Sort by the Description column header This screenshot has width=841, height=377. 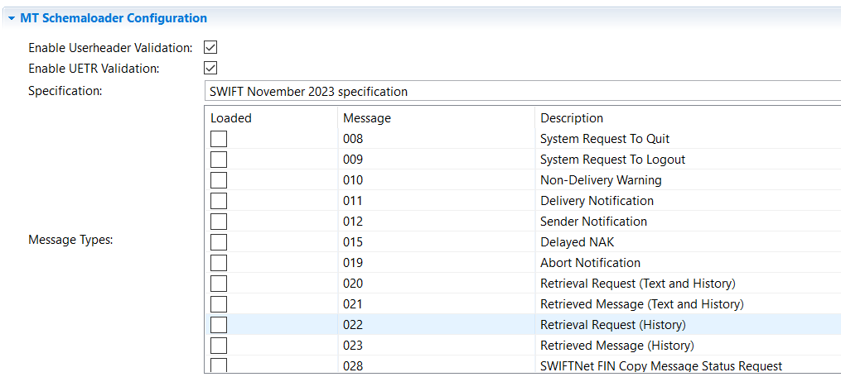point(689,117)
